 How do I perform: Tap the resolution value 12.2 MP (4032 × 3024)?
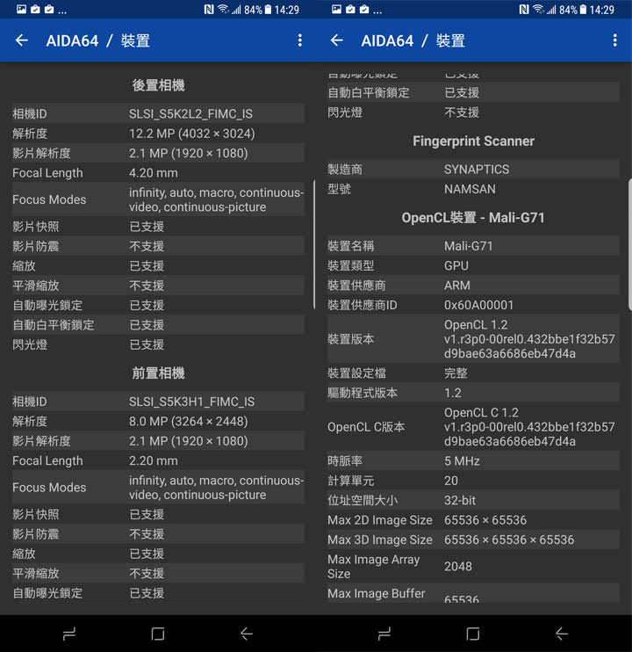[x=192, y=134]
